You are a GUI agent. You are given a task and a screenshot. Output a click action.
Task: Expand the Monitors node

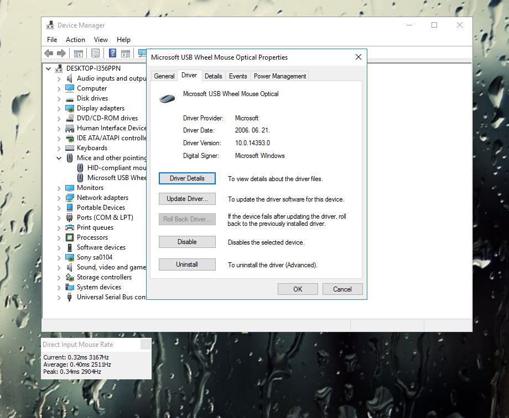59,188
